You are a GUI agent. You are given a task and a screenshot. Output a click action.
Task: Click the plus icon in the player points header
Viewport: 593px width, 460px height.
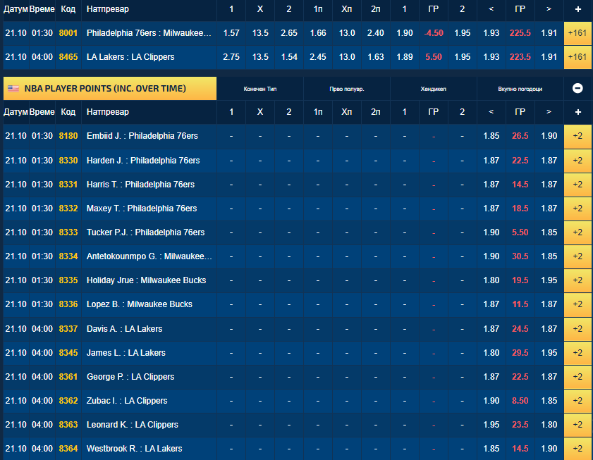pyautogui.click(x=578, y=112)
